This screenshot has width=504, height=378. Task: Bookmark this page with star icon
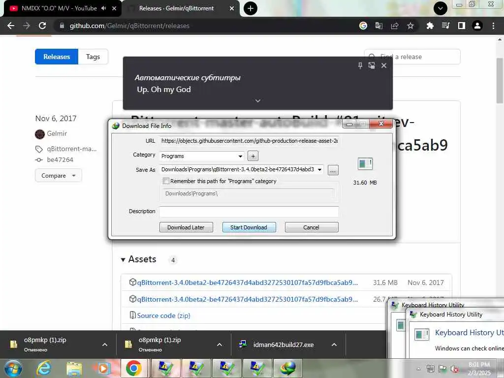(x=410, y=26)
